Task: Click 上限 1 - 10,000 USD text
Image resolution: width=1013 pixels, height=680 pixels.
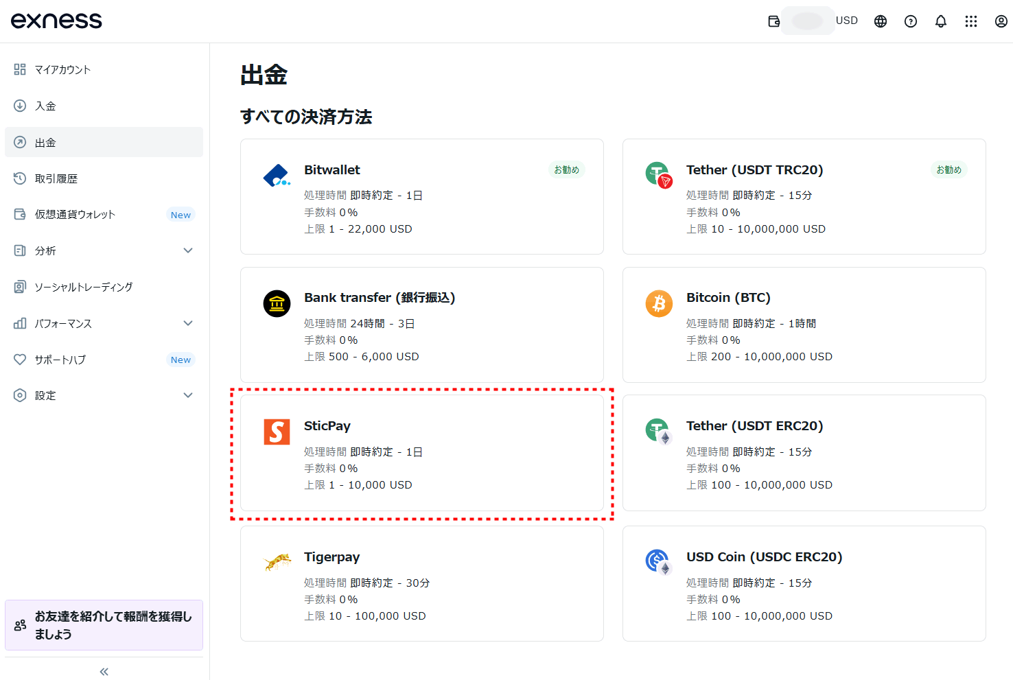Action: pyautogui.click(x=358, y=485)
